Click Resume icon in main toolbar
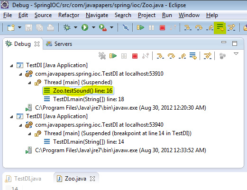This screenshot has height=190, width=247. pos(140,27)
